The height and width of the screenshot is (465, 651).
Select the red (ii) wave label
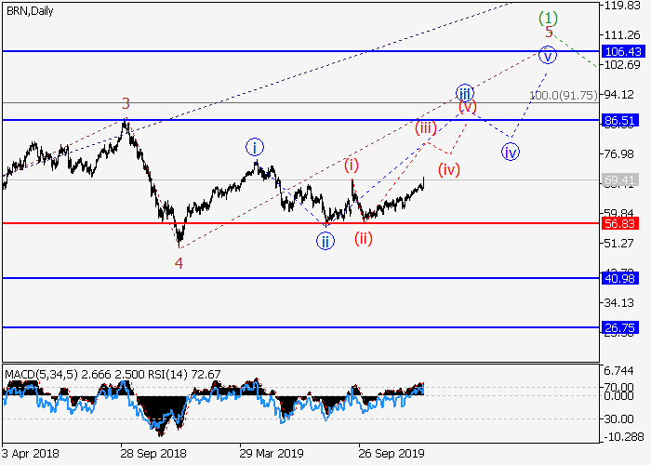[x=363, y=237]
